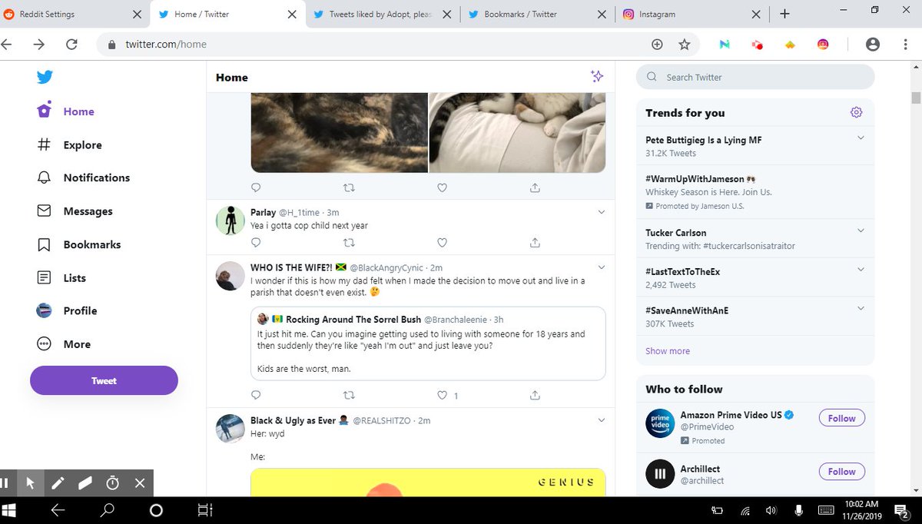Click the address bar URL twitter.com/home
Image resolution: width=922 pixels, height=524 pixels.
(166, 45)
